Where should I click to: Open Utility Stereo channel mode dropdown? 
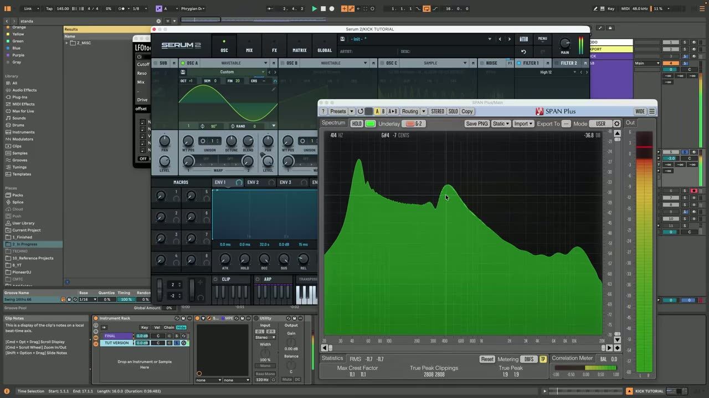click(x=265, y=337)
